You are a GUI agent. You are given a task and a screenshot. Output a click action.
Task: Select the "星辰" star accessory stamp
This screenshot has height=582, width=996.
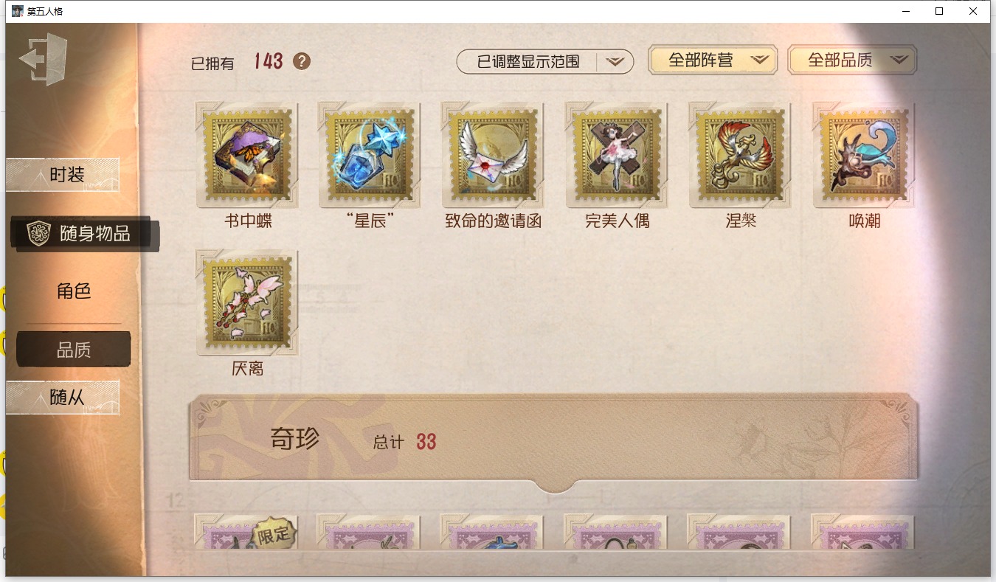370,154
